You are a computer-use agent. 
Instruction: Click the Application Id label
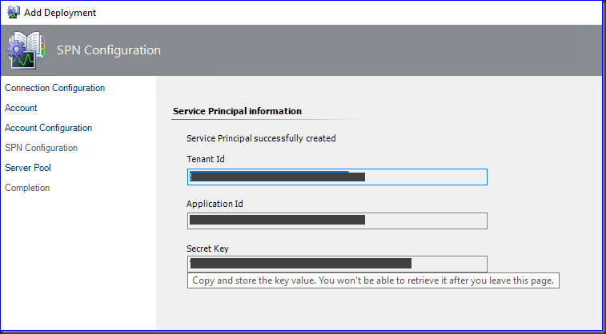pyautogui.click(x=215, y=204)
